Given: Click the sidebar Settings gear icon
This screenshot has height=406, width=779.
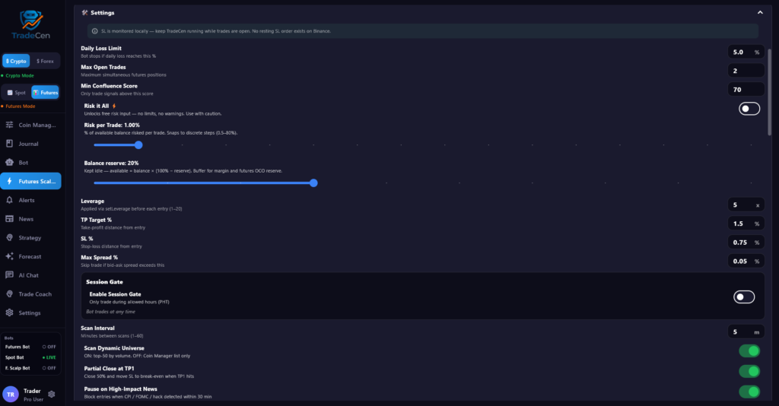Looking at the screenshot, I should point(9,312).
